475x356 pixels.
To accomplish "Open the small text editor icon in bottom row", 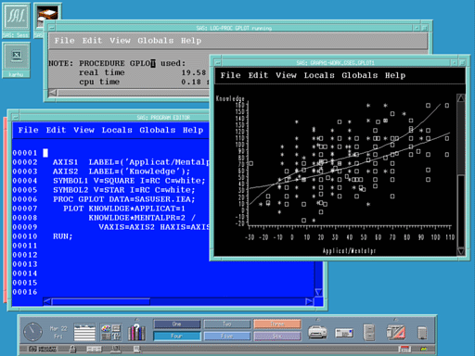I will 137,350.
